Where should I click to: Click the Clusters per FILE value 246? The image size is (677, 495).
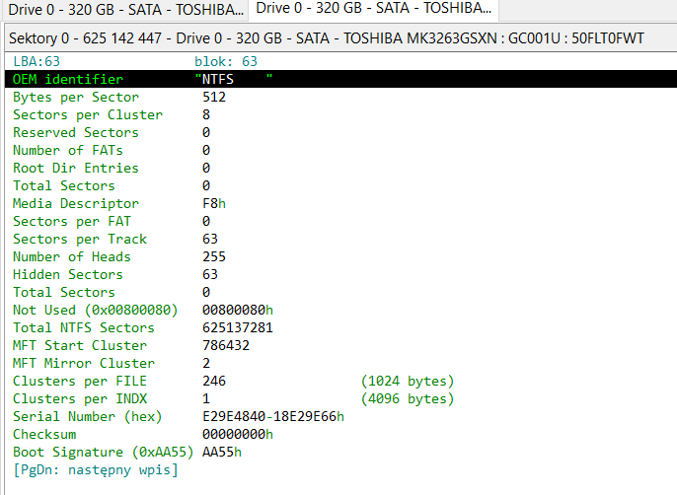(x=214, y=381)
